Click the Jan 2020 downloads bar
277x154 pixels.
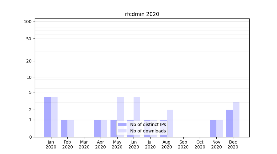tap(54, 117)
